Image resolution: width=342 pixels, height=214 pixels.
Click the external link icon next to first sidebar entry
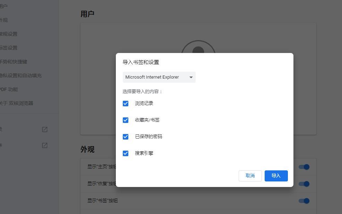[44, 130]
